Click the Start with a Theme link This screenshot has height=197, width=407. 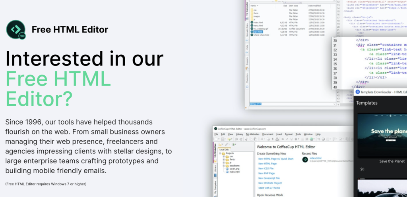(x=269, y=188)
